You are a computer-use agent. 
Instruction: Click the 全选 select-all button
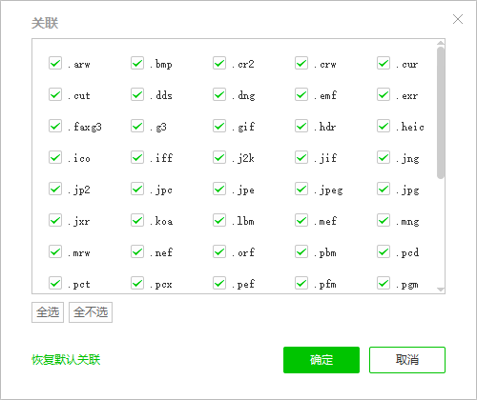point(48,312)
